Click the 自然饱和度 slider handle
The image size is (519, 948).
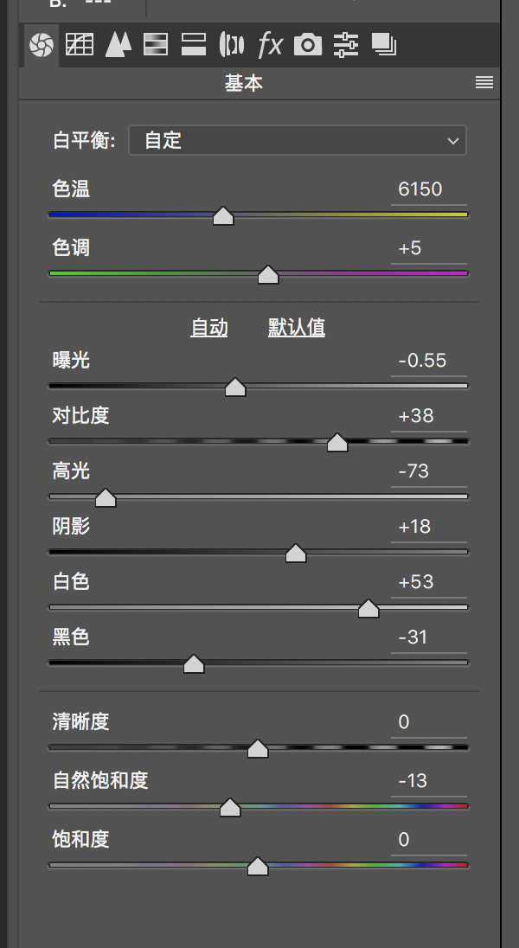(x=229, y=808)
